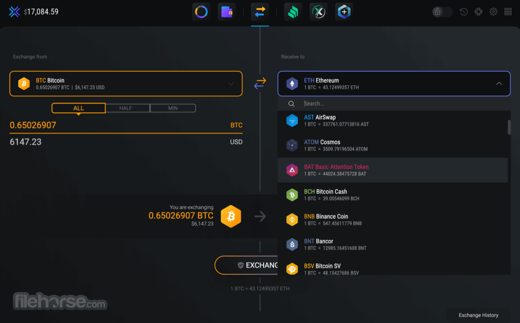Swap the exchange pair with center arrows

point(260,84)
